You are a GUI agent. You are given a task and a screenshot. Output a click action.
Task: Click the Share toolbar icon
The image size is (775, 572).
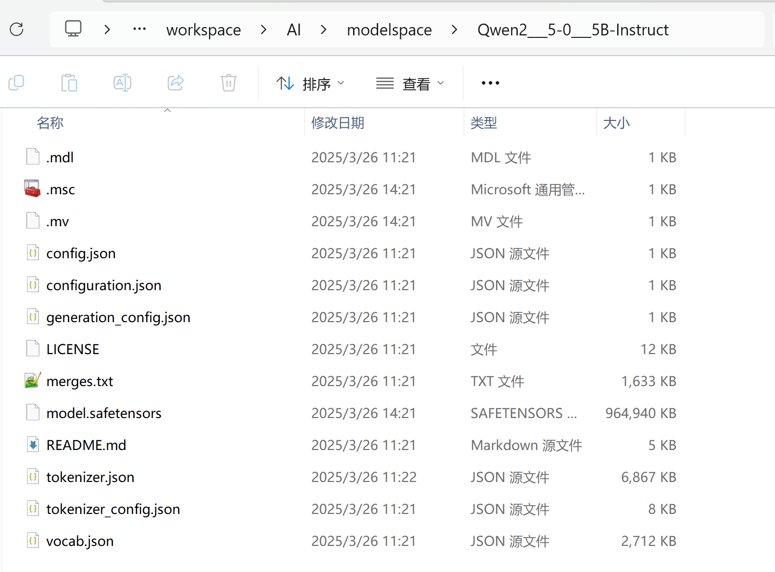click(x=176, y=83)
